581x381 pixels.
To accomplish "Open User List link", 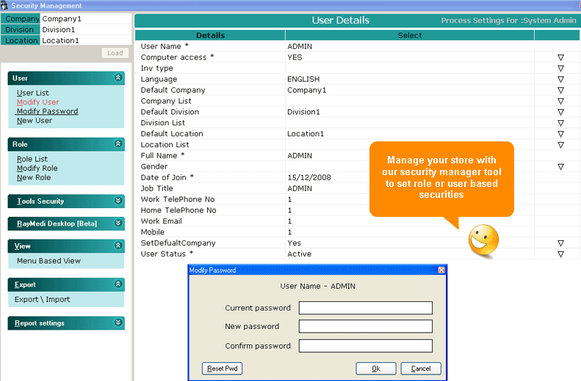I will pyautogui.click(x=33, y=93).
